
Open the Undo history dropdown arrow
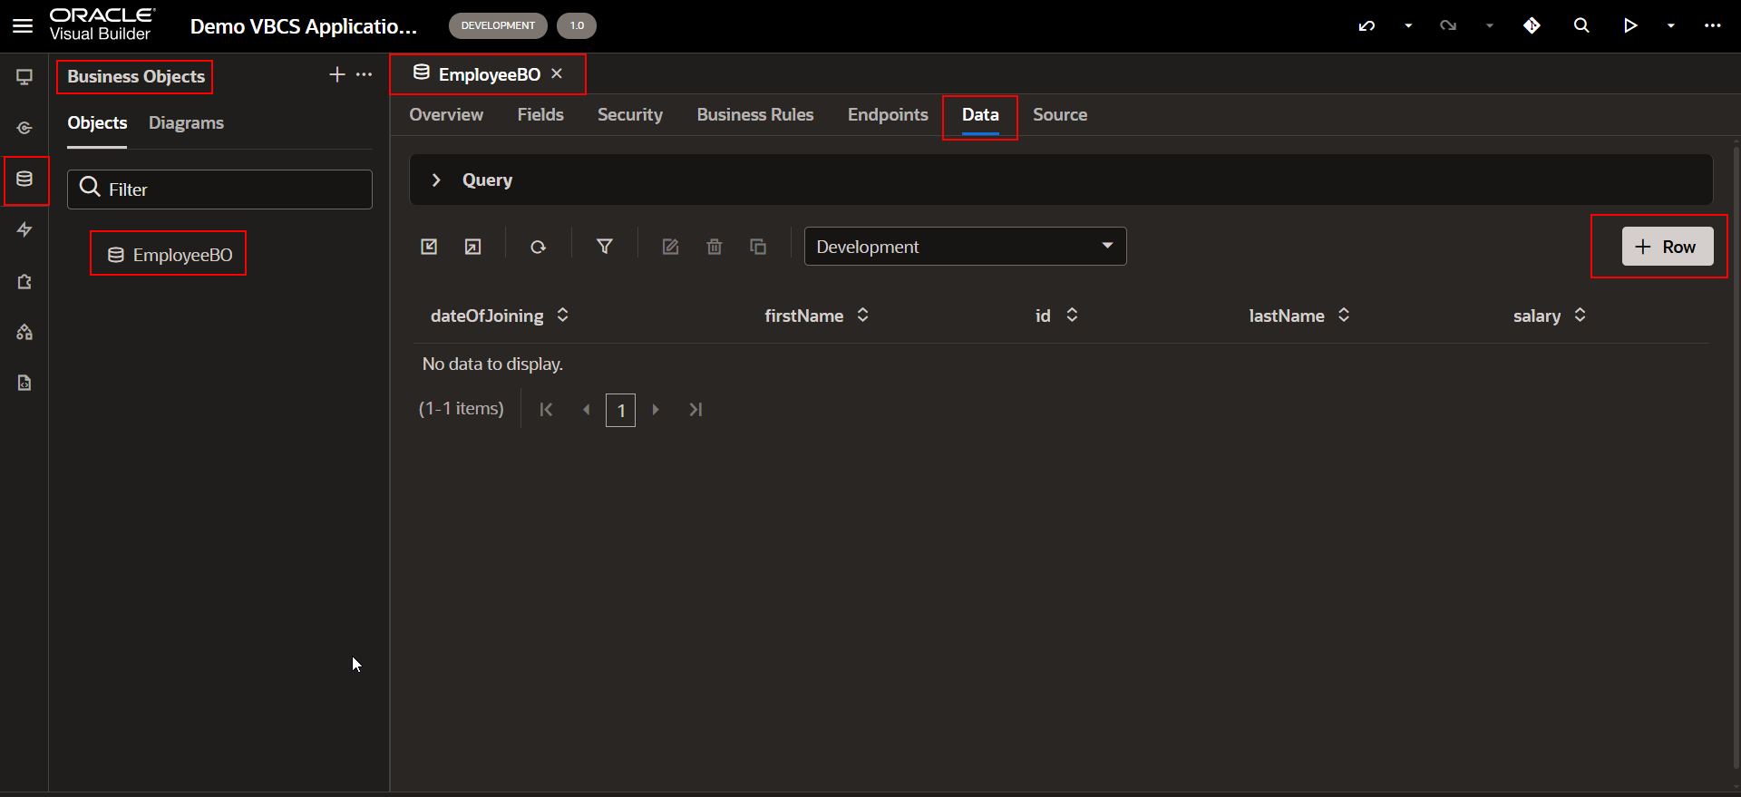tap(1408, 25)
